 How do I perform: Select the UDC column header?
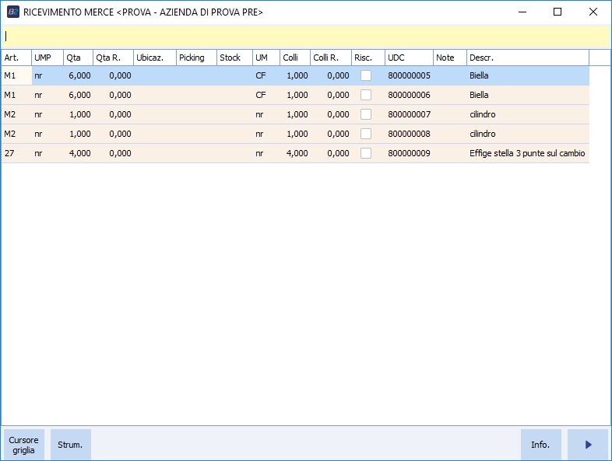coord(408,58)
